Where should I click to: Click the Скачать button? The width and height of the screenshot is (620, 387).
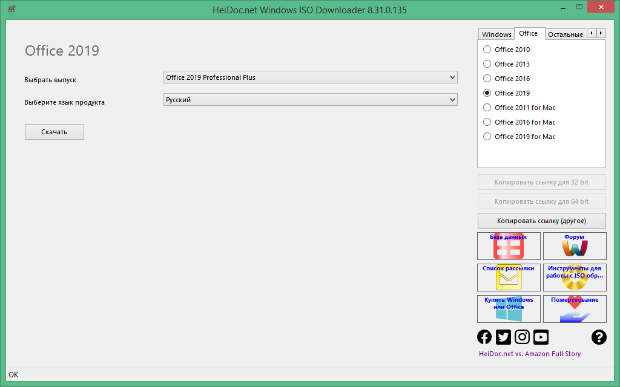click(54, 132)
